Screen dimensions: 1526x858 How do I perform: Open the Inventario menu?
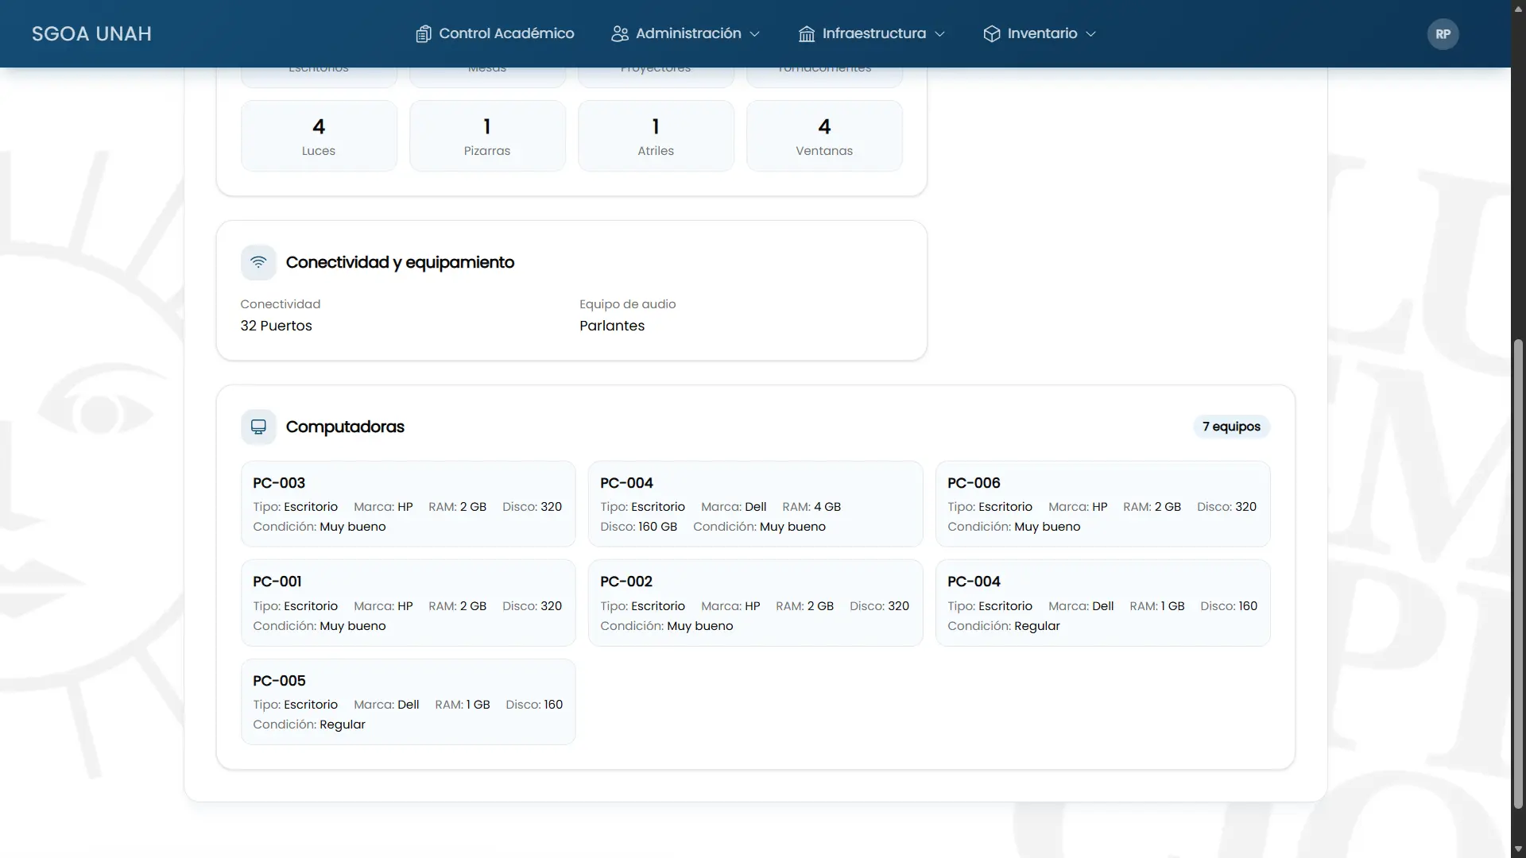point(1040,33)
